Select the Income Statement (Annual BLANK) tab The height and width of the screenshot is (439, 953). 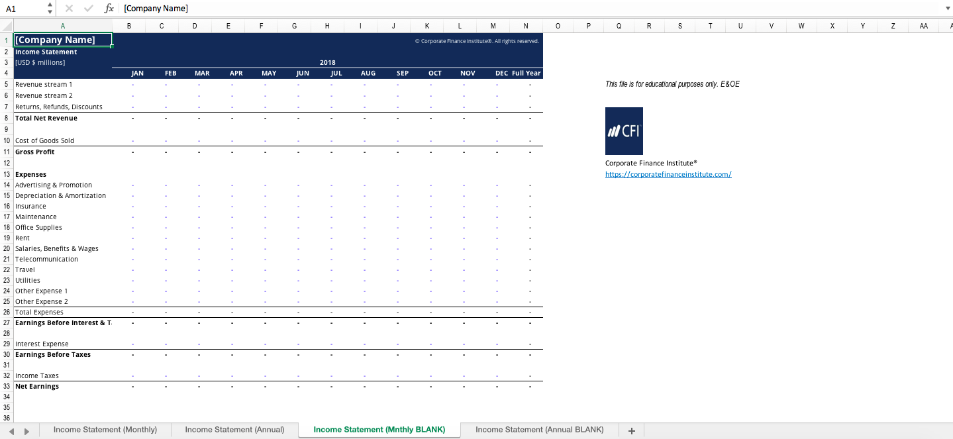pyautogui.click(x=538, y=430)
